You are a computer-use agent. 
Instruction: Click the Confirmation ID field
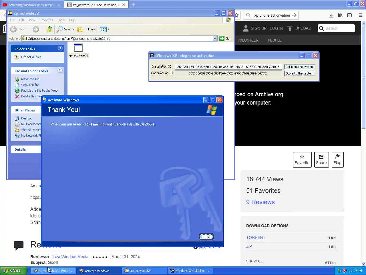point(228,73)
